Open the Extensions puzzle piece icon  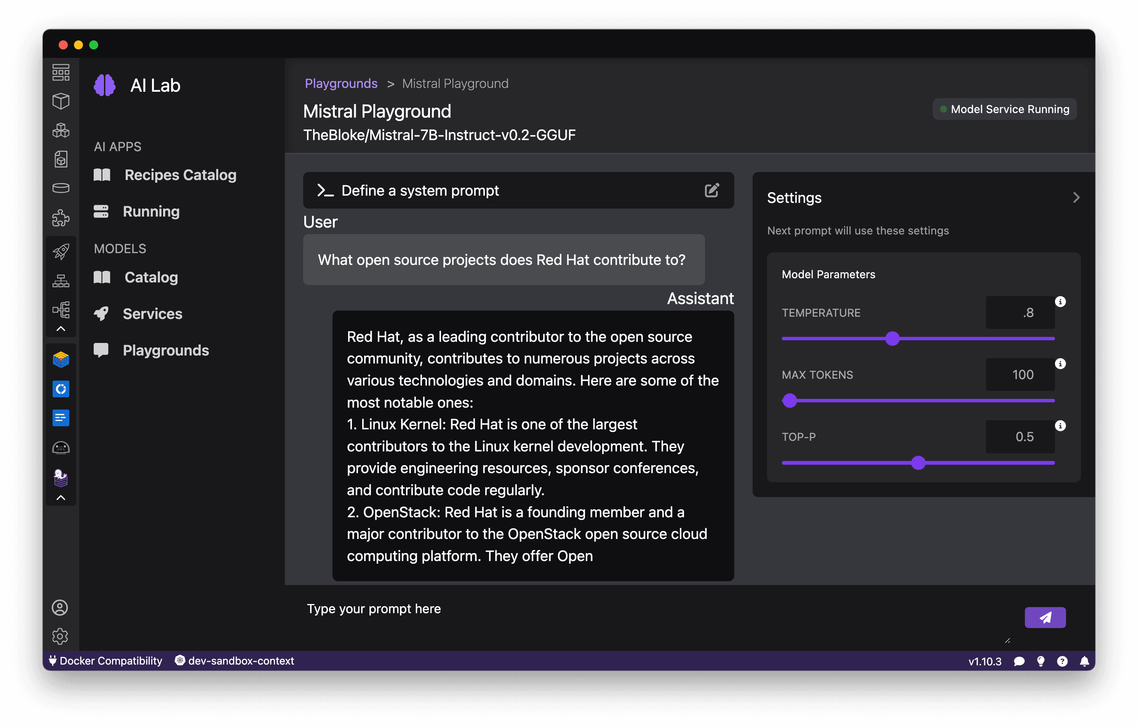pos(61,217)
